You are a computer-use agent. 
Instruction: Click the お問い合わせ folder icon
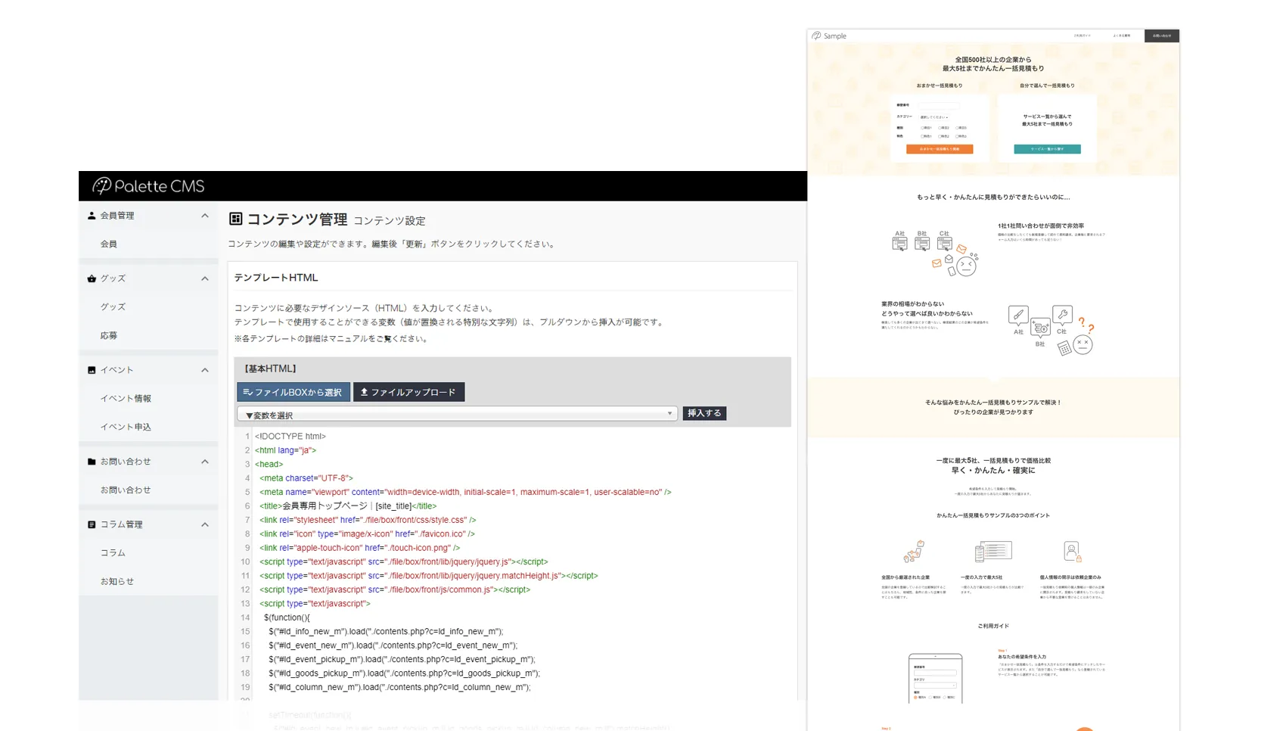(x=91, y=461)
